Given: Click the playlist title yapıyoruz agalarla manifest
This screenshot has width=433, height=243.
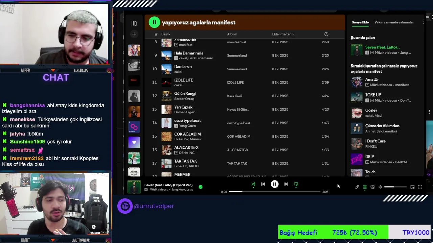Looking at the screenshot, I should 199,22.
